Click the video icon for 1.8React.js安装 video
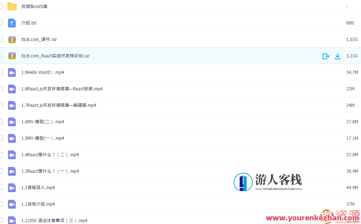Viewport: 361px width, 224px height. pos(12,89)
